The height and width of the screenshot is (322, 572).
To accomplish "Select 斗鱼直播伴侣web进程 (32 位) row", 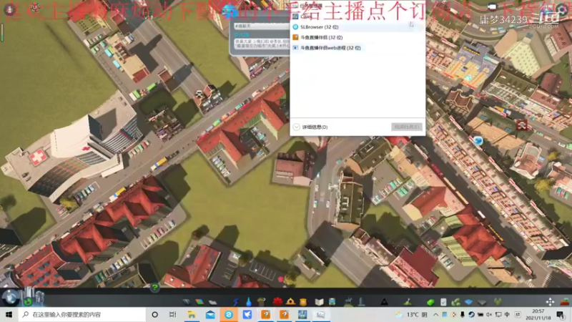I will pos(357,48).
